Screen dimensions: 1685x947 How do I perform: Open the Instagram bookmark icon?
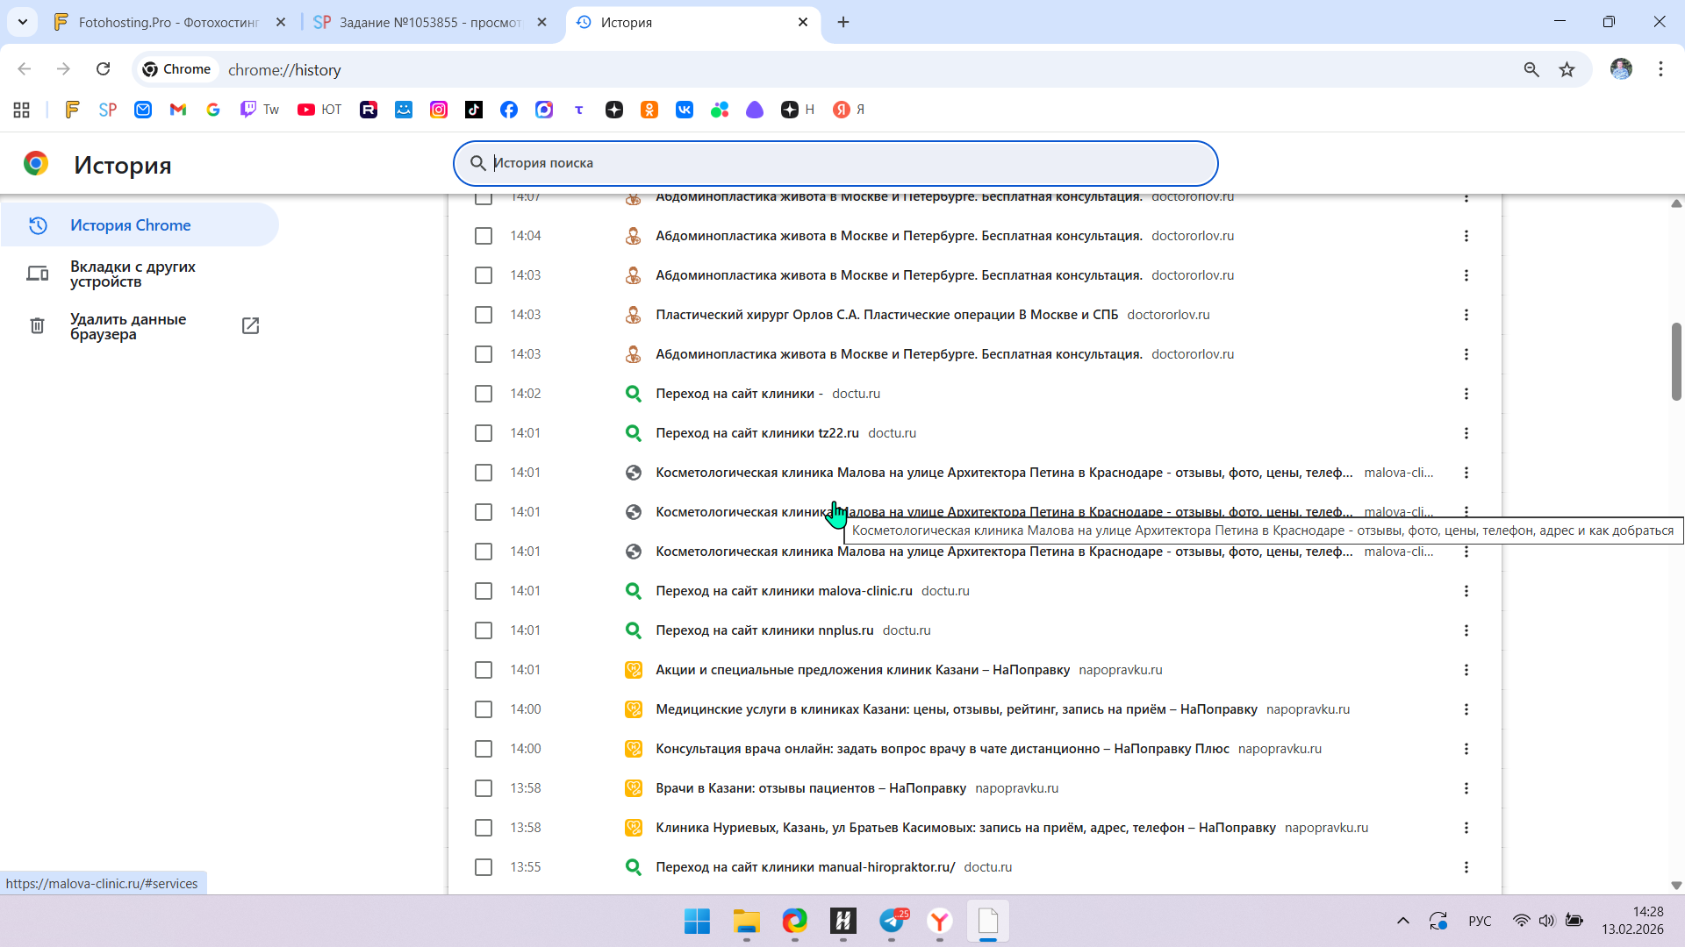[x=439, y=110]
